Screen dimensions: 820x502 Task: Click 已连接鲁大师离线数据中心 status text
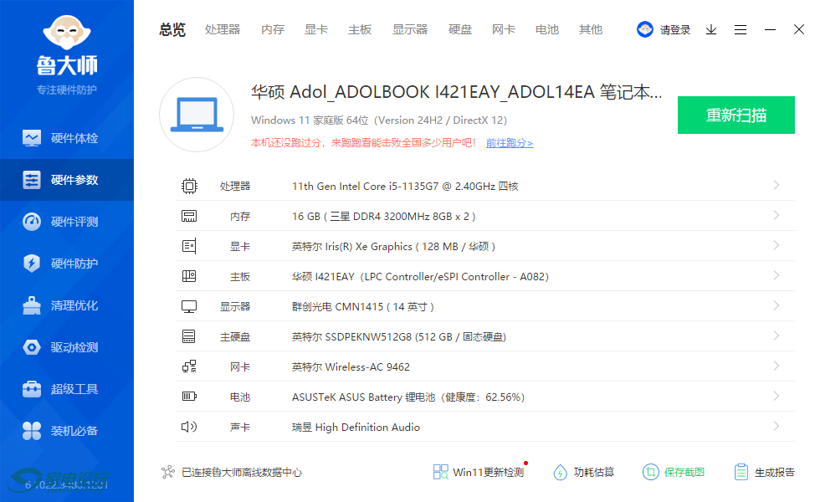coord(242,472)
